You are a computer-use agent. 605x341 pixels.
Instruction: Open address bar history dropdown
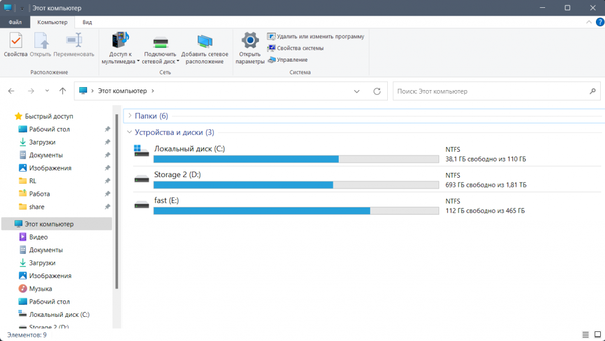[x=357, y=91]
